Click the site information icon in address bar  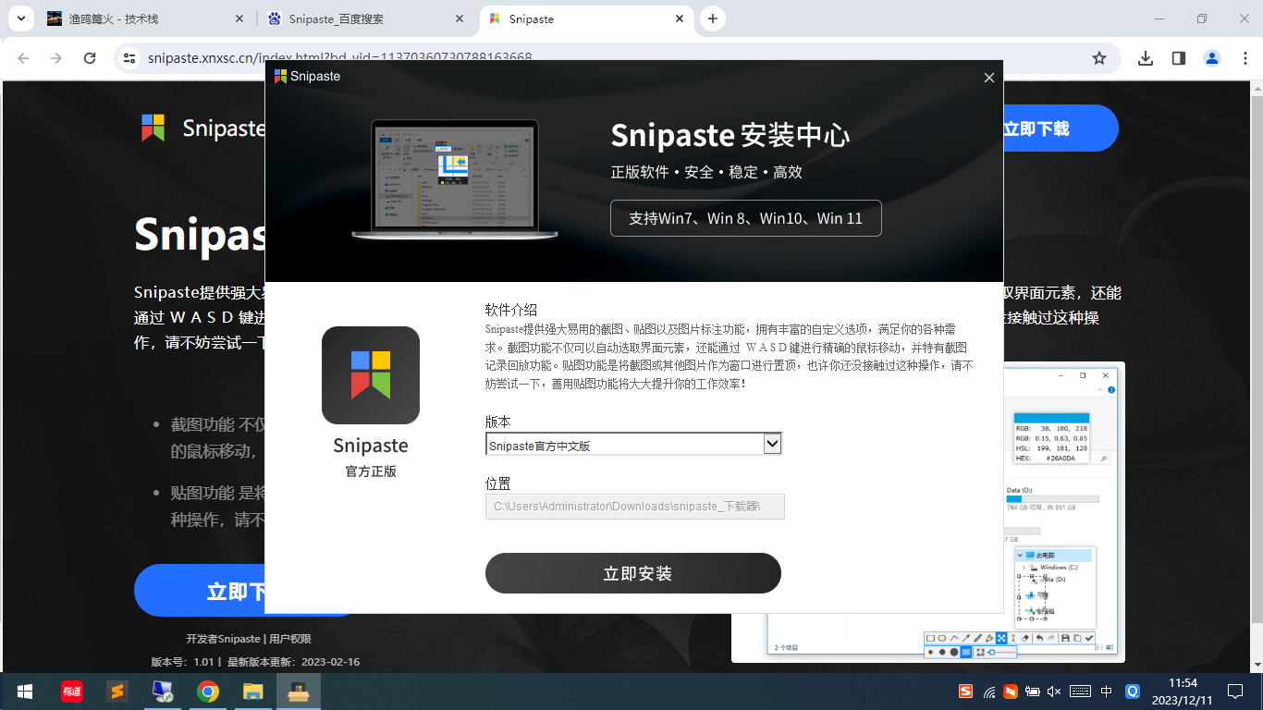click(x=129, y=57)
